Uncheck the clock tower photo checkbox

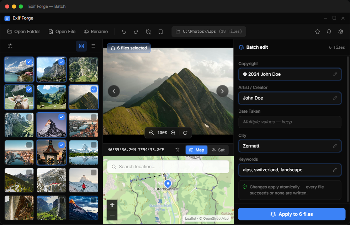click(62, 145)
